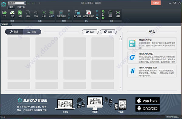
Task: Close the 起始页 tab with its X
Action: (11, 25)
